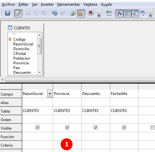155x152 pixels.
Task: Click the field list scroll down arrow
Action: (40, 73)
